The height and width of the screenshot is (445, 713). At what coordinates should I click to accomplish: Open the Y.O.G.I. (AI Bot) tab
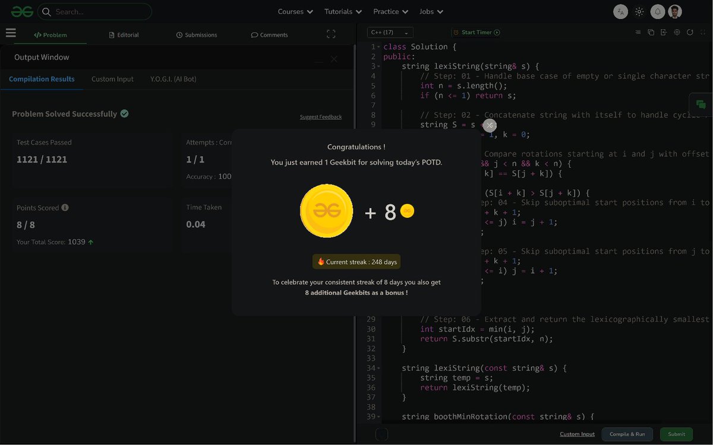coord(173,79)
